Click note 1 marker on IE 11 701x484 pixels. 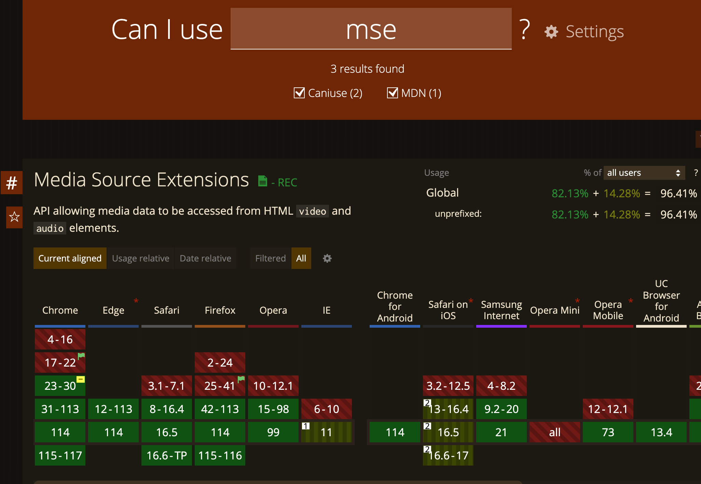point(306,426)
